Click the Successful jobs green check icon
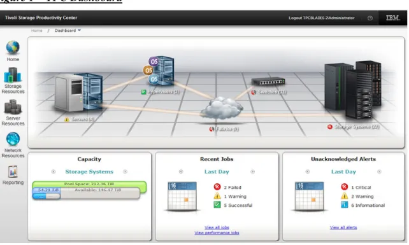 217,205
